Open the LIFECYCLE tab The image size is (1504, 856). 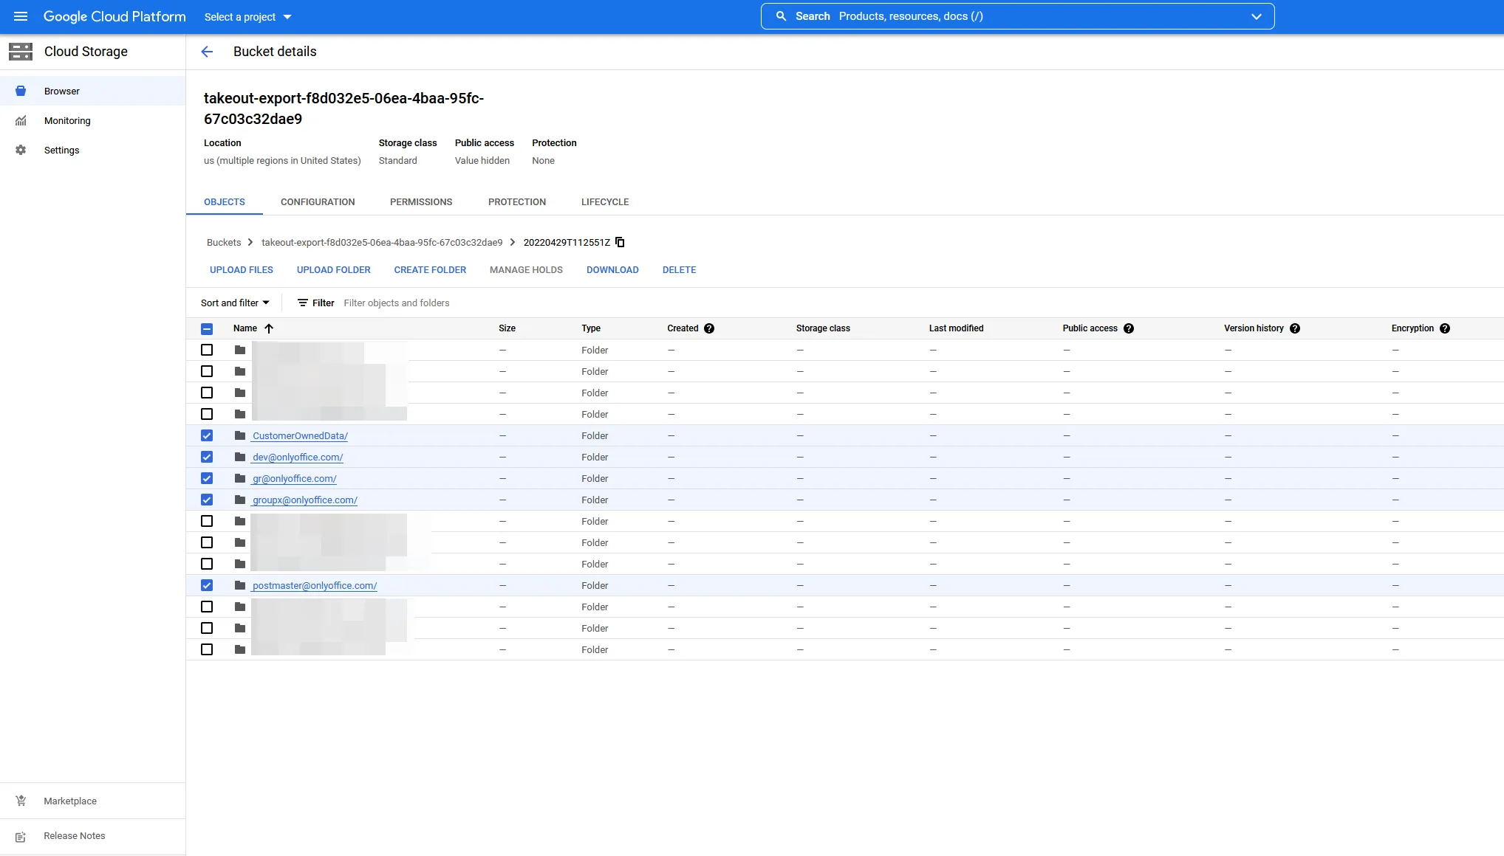604,201
